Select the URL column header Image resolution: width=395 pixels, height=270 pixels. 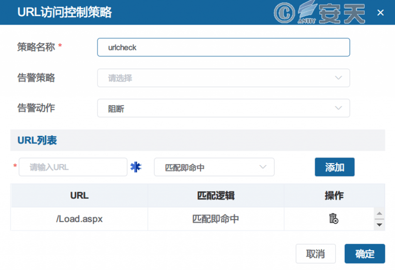coord(79,195)
